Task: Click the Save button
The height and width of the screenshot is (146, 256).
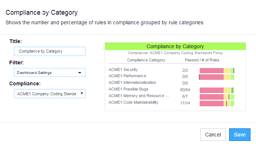Action: tap(239, 135)
